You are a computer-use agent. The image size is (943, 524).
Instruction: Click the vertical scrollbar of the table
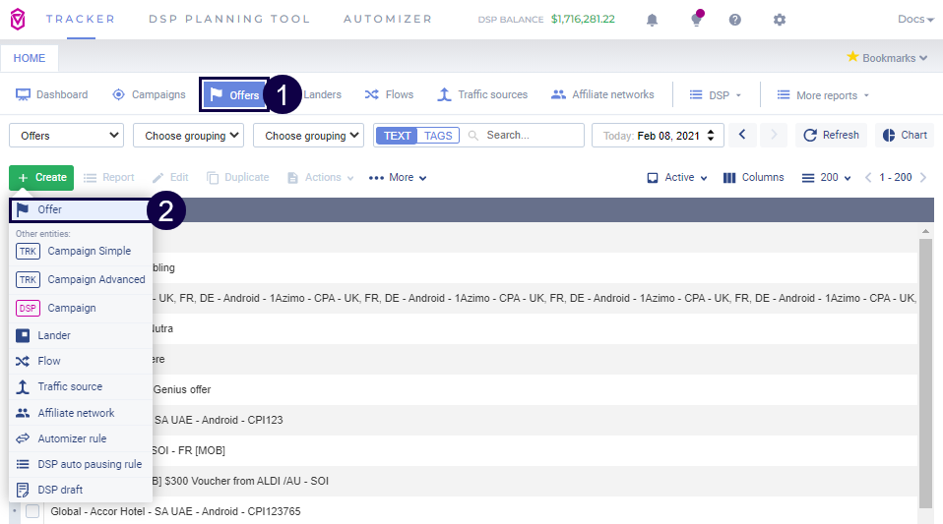pyautogui.click(x=924, y=374)
